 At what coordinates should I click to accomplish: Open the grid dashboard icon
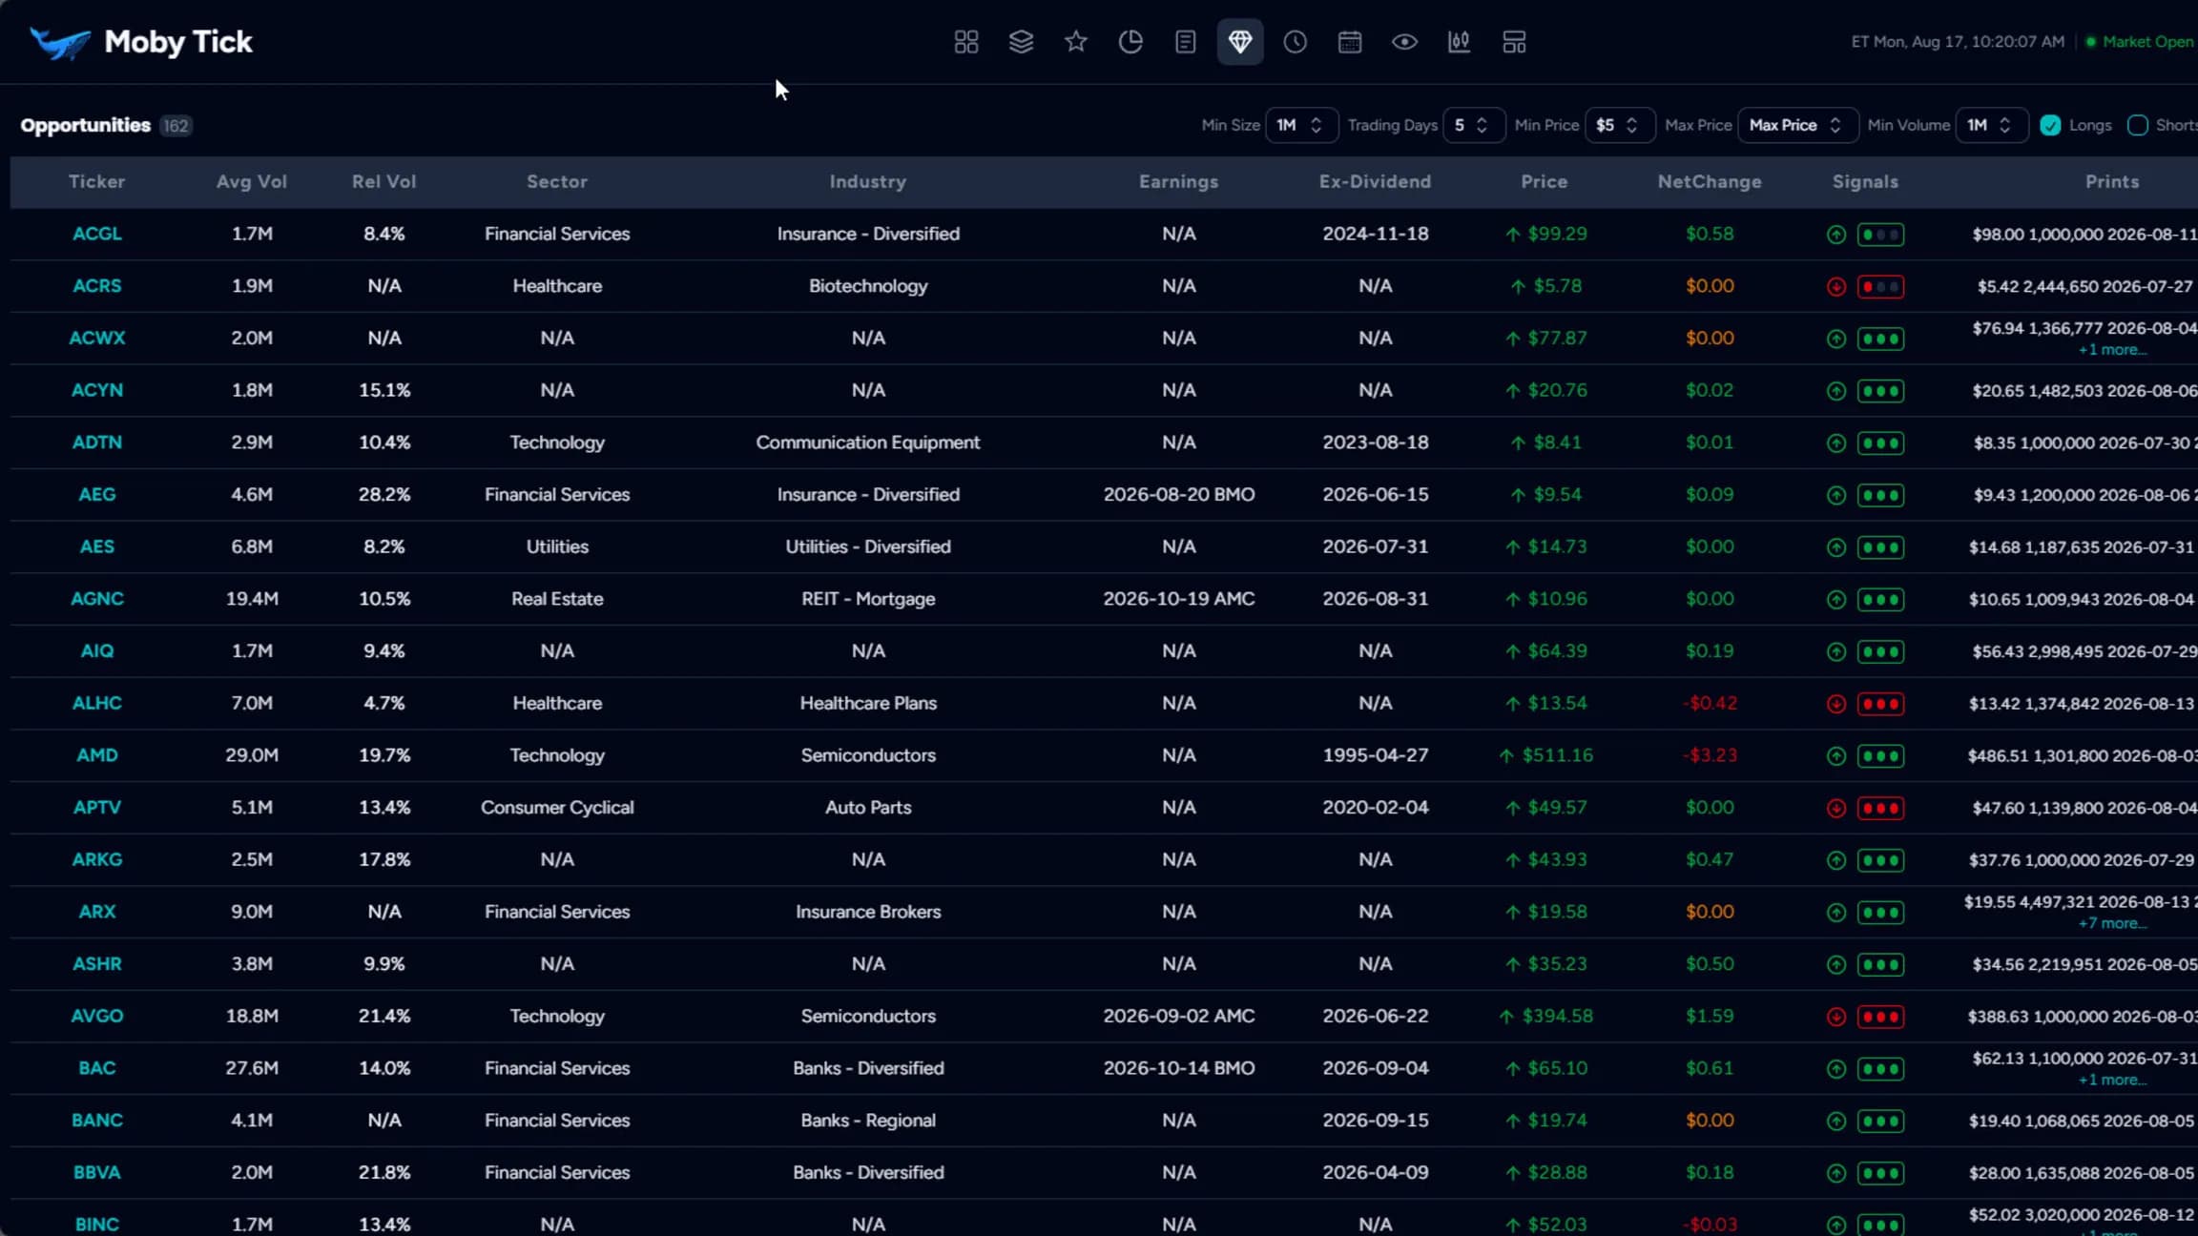966,42
